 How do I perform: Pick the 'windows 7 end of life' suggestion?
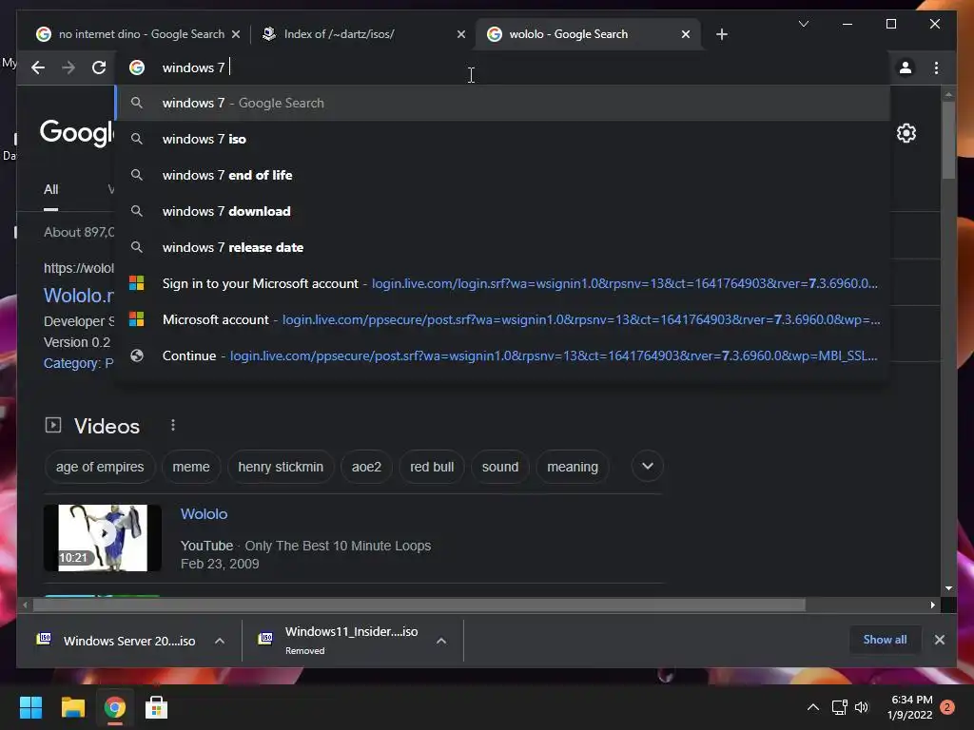[x=503, y=175]
